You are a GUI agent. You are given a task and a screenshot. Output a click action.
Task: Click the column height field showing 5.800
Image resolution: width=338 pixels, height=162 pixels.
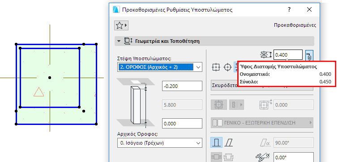[x=182, y=105]
